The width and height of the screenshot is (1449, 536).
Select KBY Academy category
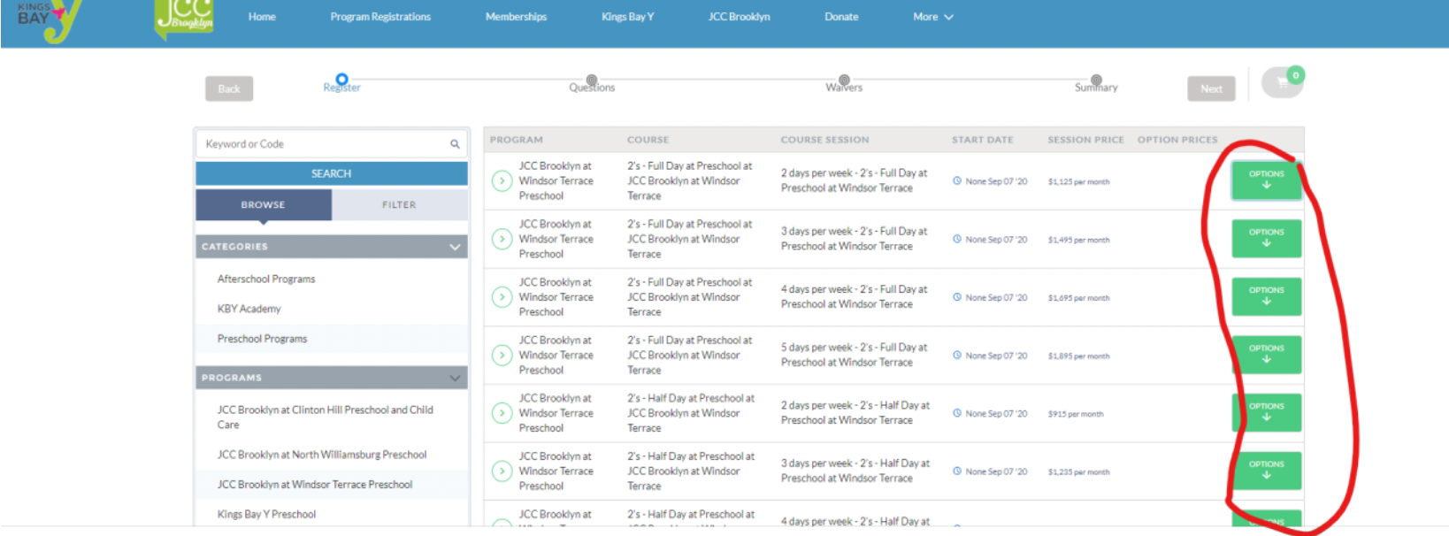point(249,310)
